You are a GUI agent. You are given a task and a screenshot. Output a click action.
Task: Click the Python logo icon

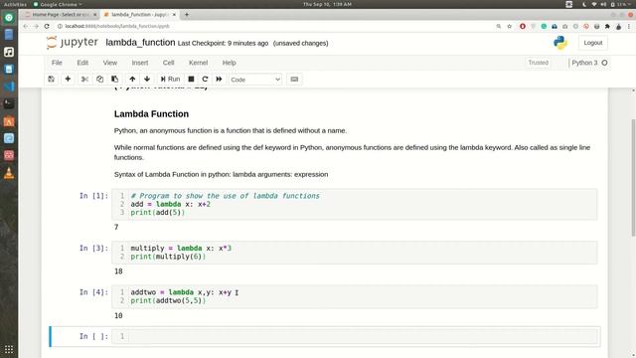(560, 43)
